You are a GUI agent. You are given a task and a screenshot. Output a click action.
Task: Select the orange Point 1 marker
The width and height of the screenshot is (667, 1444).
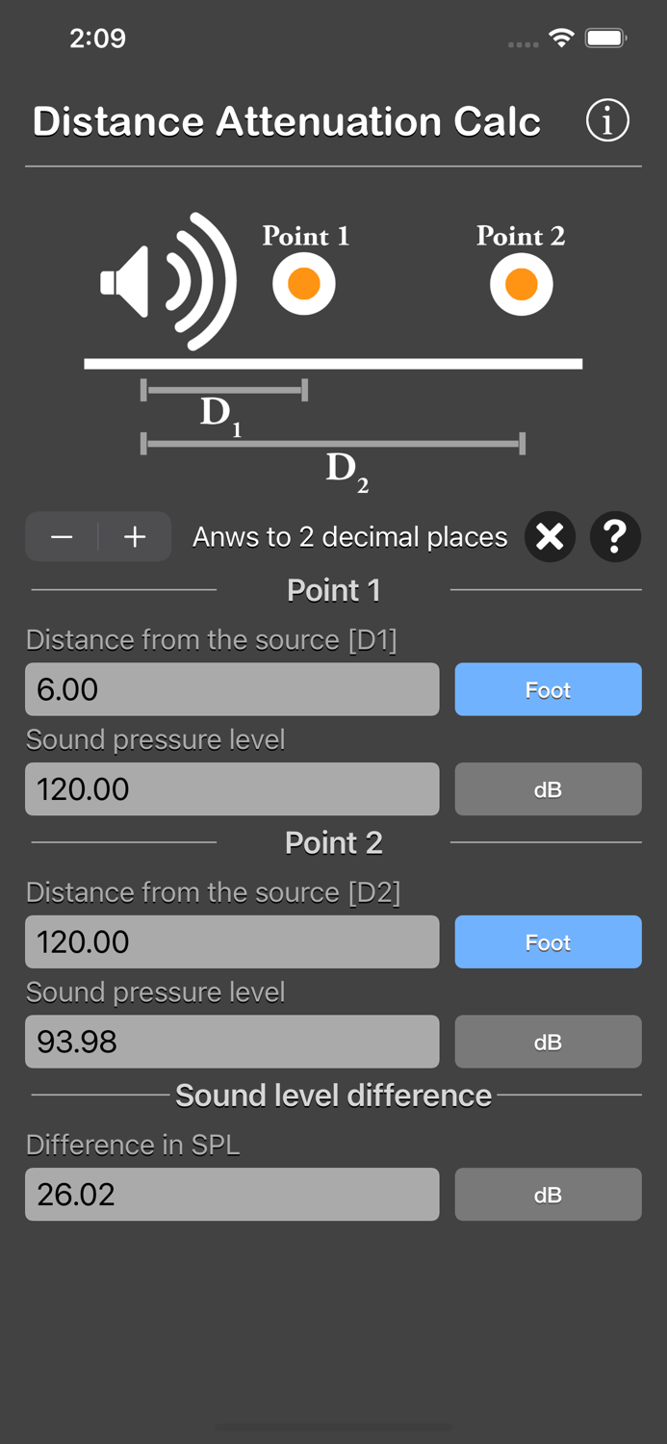pyautogui.click(x=303, y=282)
